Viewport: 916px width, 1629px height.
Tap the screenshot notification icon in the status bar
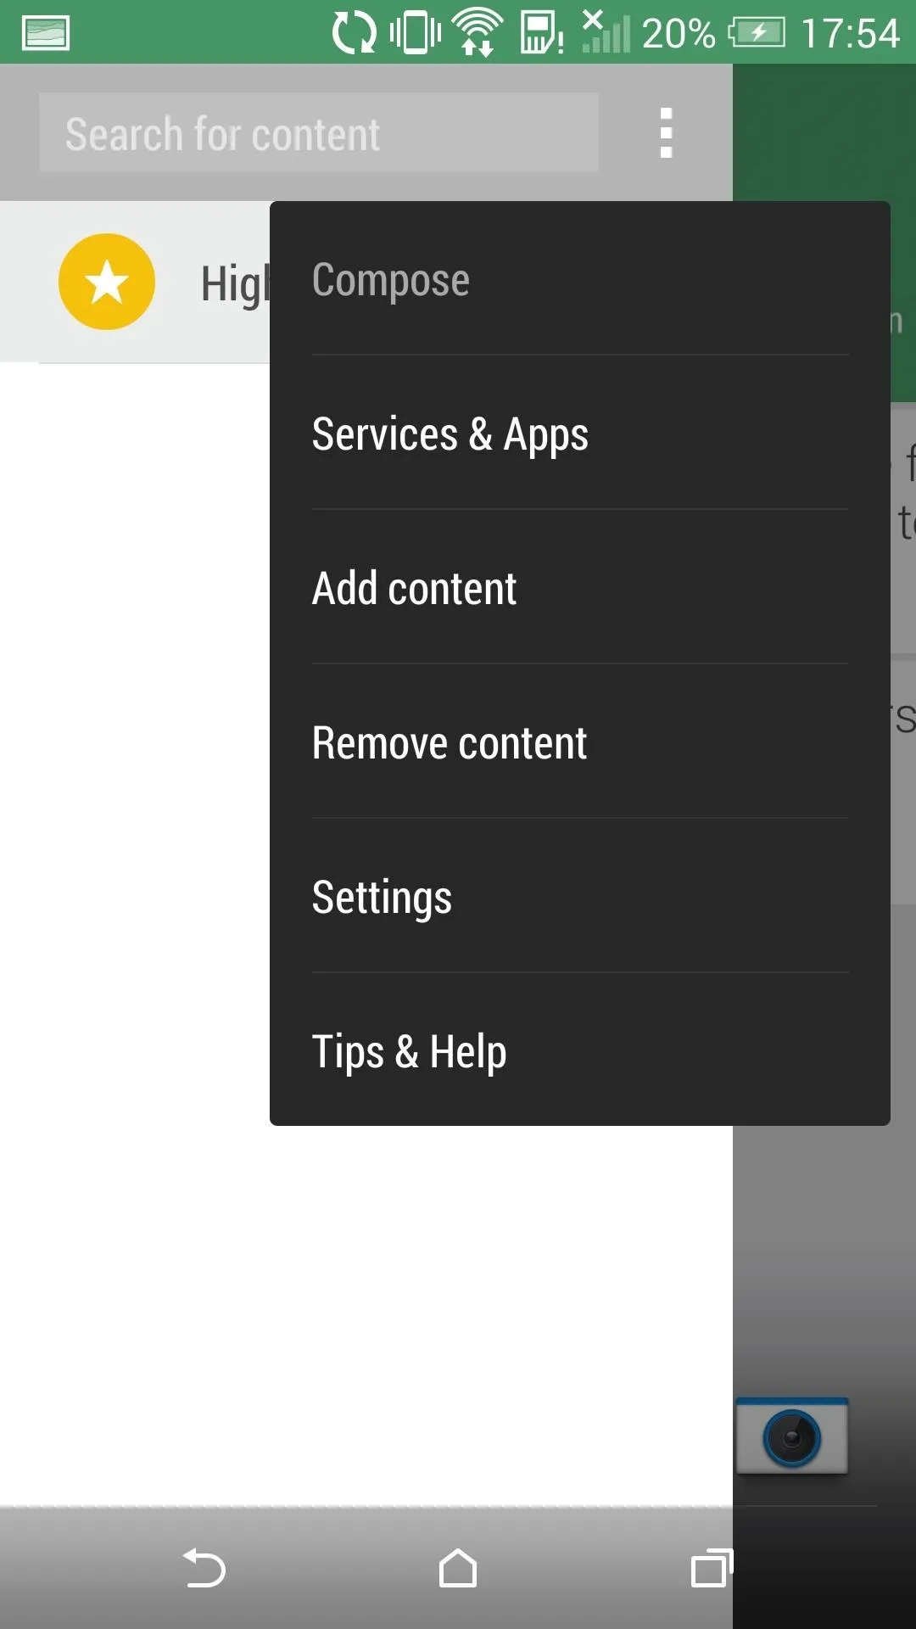46,33
